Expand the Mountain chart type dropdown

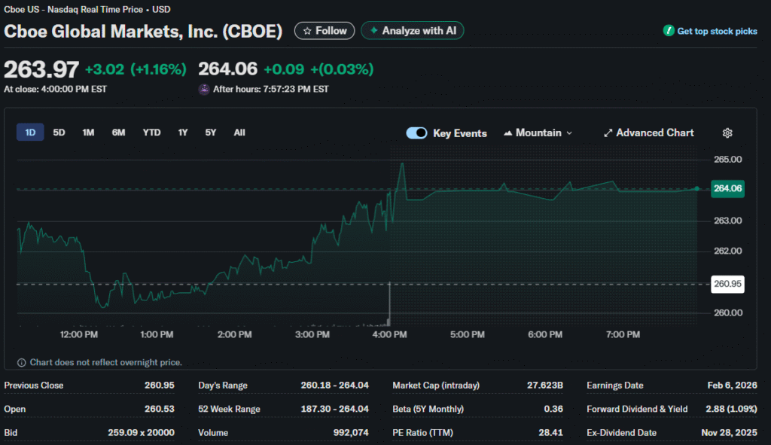pos(568,133)
